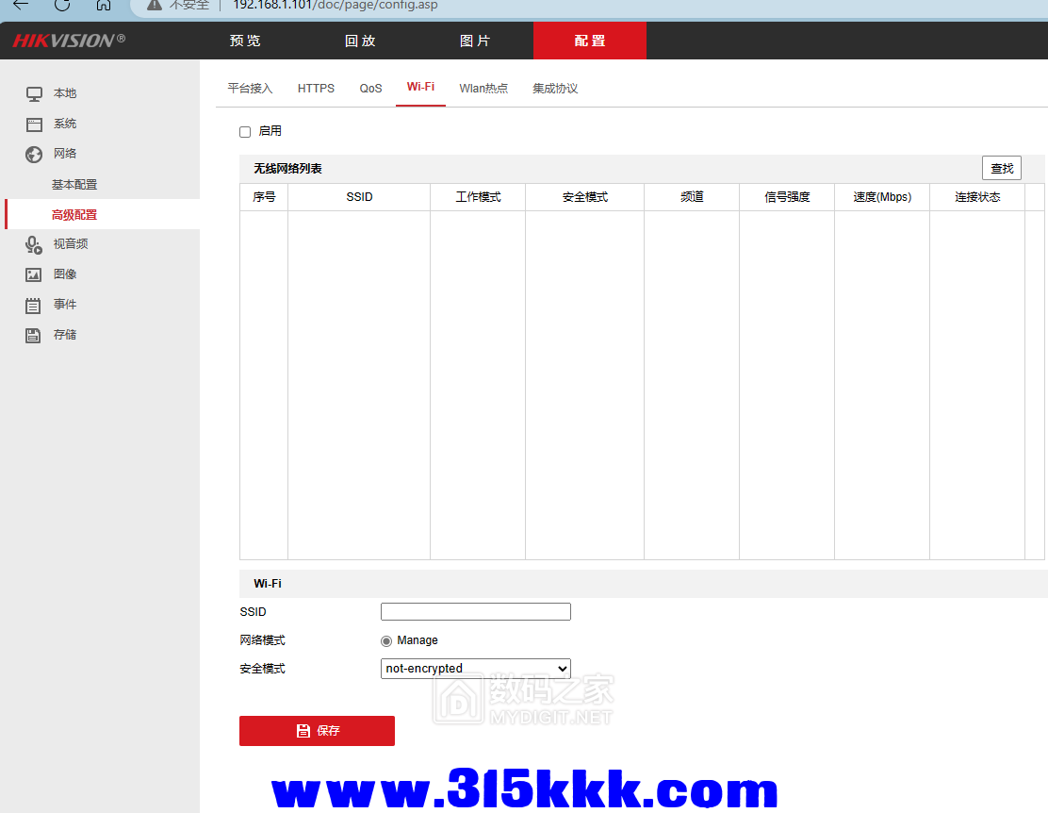Image resolution: width=1048 pixels, height=813 pixels.
Task: Switch to the 集成协议 tab
Action: click(555, 89)
